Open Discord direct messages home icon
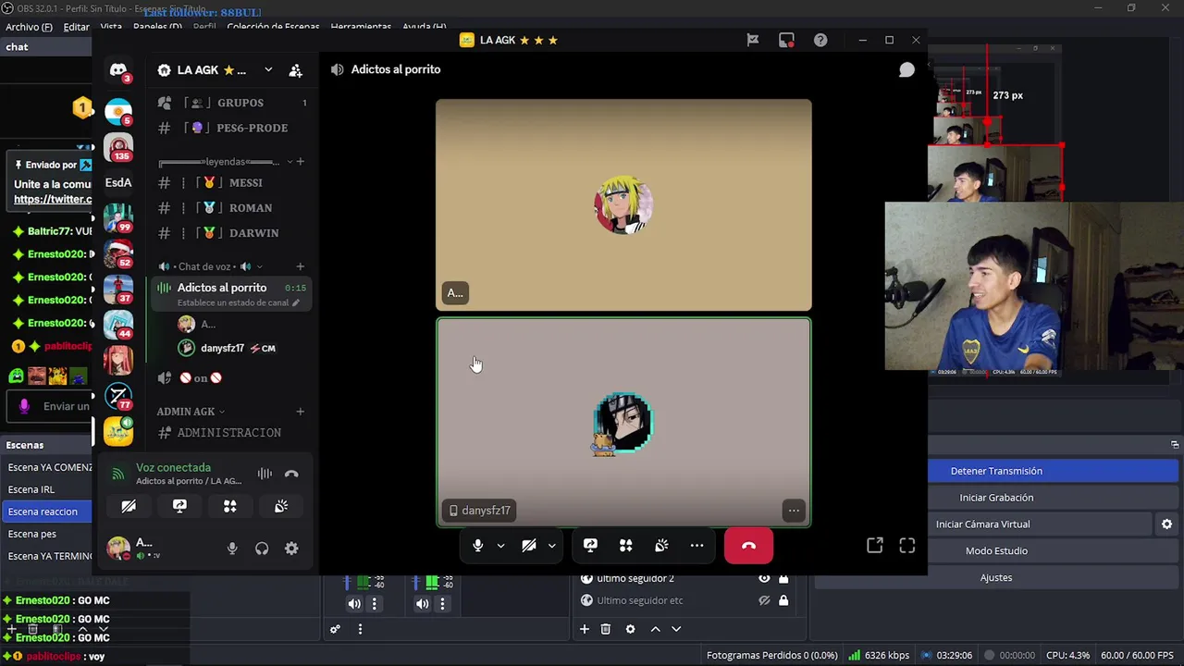 (118, 70)
